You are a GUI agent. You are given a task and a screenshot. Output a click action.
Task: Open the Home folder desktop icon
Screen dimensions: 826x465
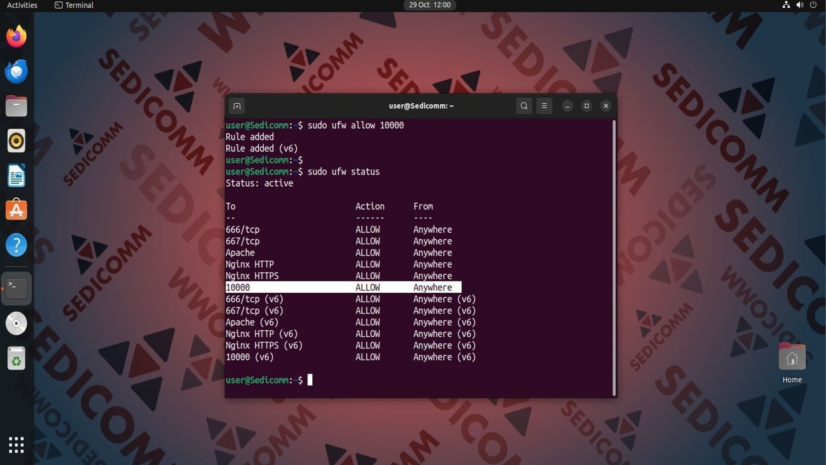(792, 363)
